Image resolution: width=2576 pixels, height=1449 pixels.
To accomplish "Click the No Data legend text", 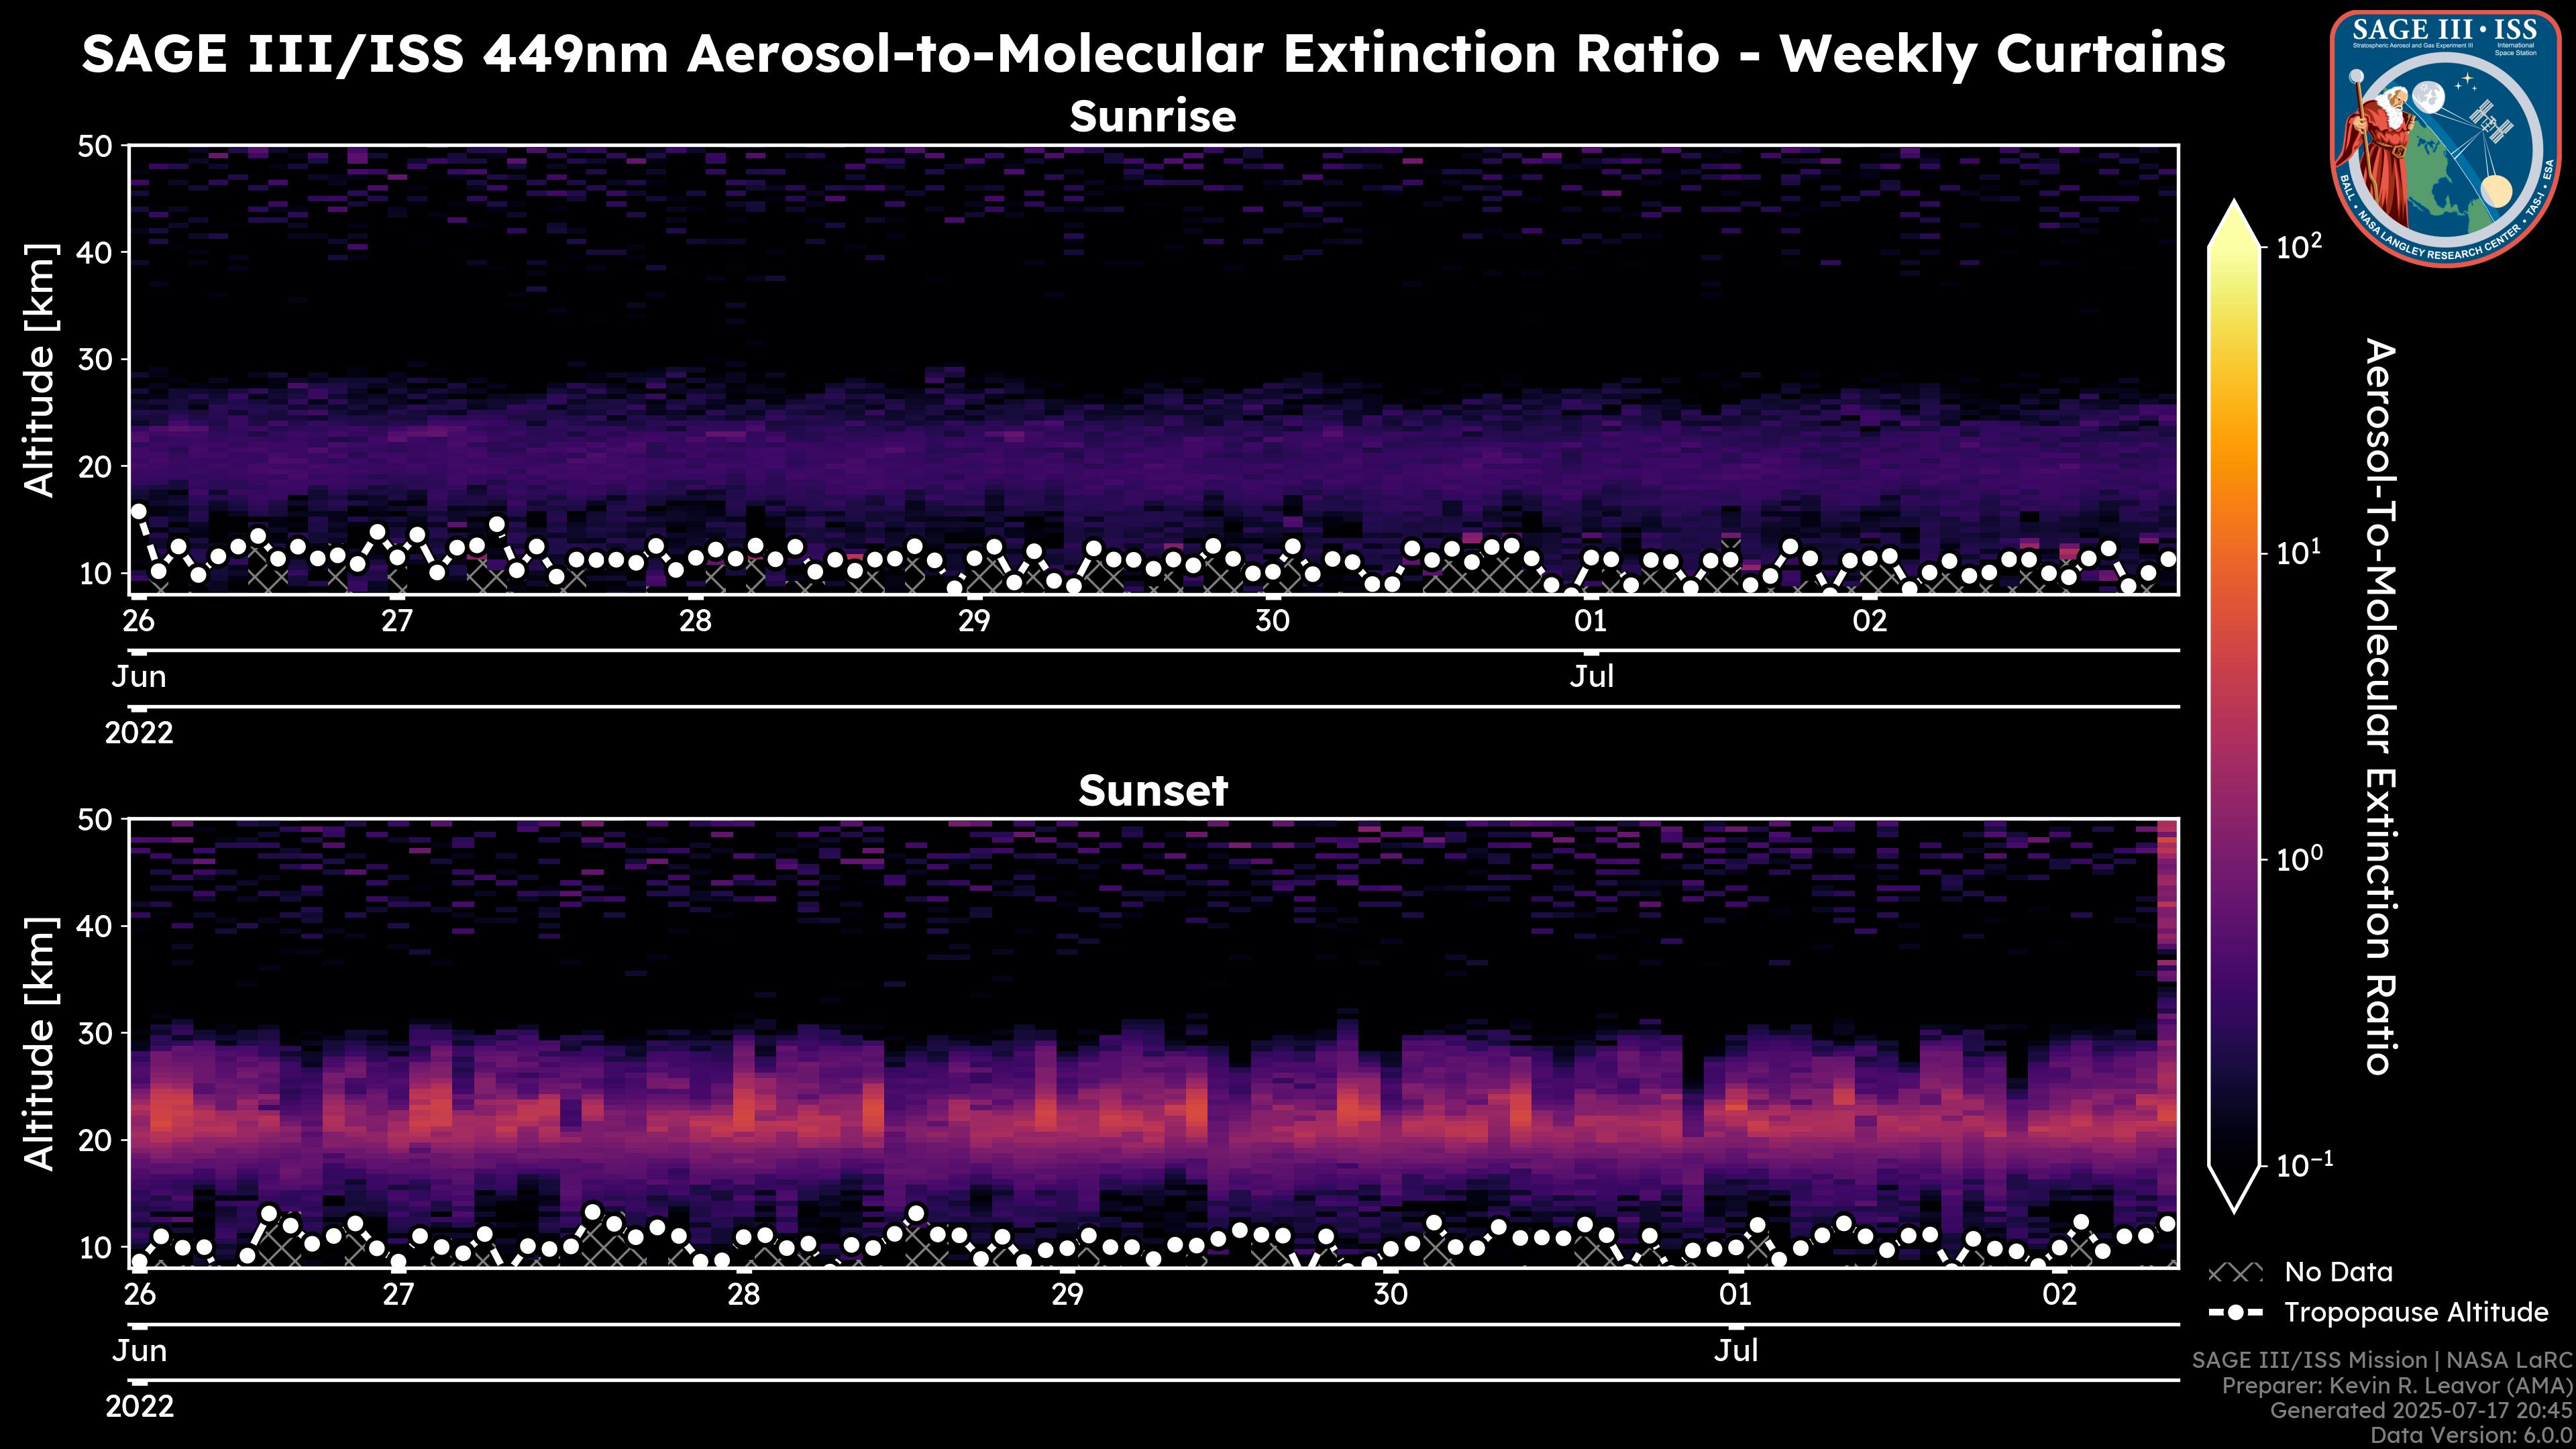I will (x=2338, y=1273).
